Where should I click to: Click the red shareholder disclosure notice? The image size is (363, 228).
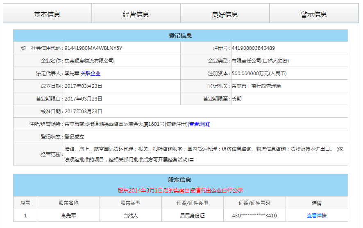point(181,190)
